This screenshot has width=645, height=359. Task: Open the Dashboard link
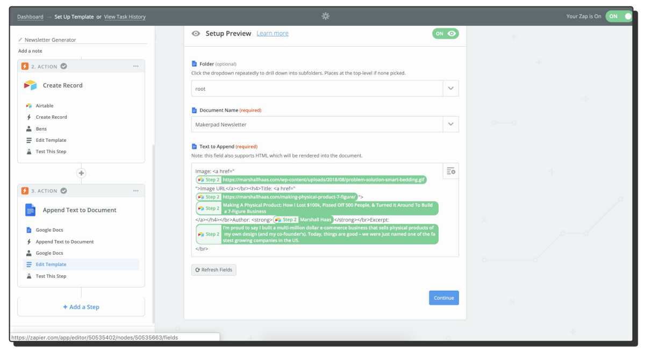click(30, 17)
